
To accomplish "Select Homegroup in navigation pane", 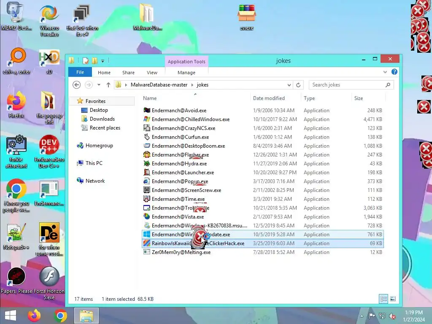I will [x=99, y=146].
